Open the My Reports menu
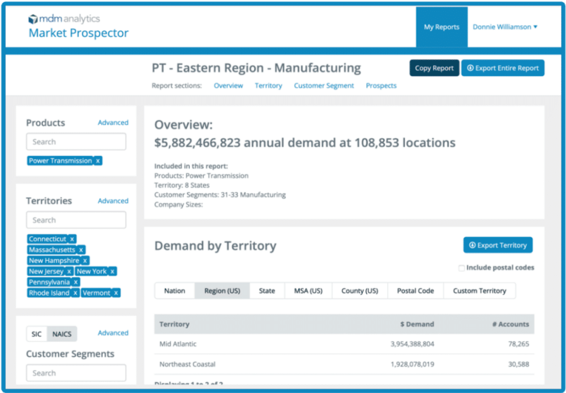 tap(441, 27)
